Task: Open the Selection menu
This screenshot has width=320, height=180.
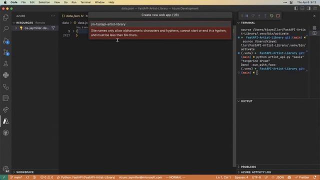Action: [x=44, y=2]
